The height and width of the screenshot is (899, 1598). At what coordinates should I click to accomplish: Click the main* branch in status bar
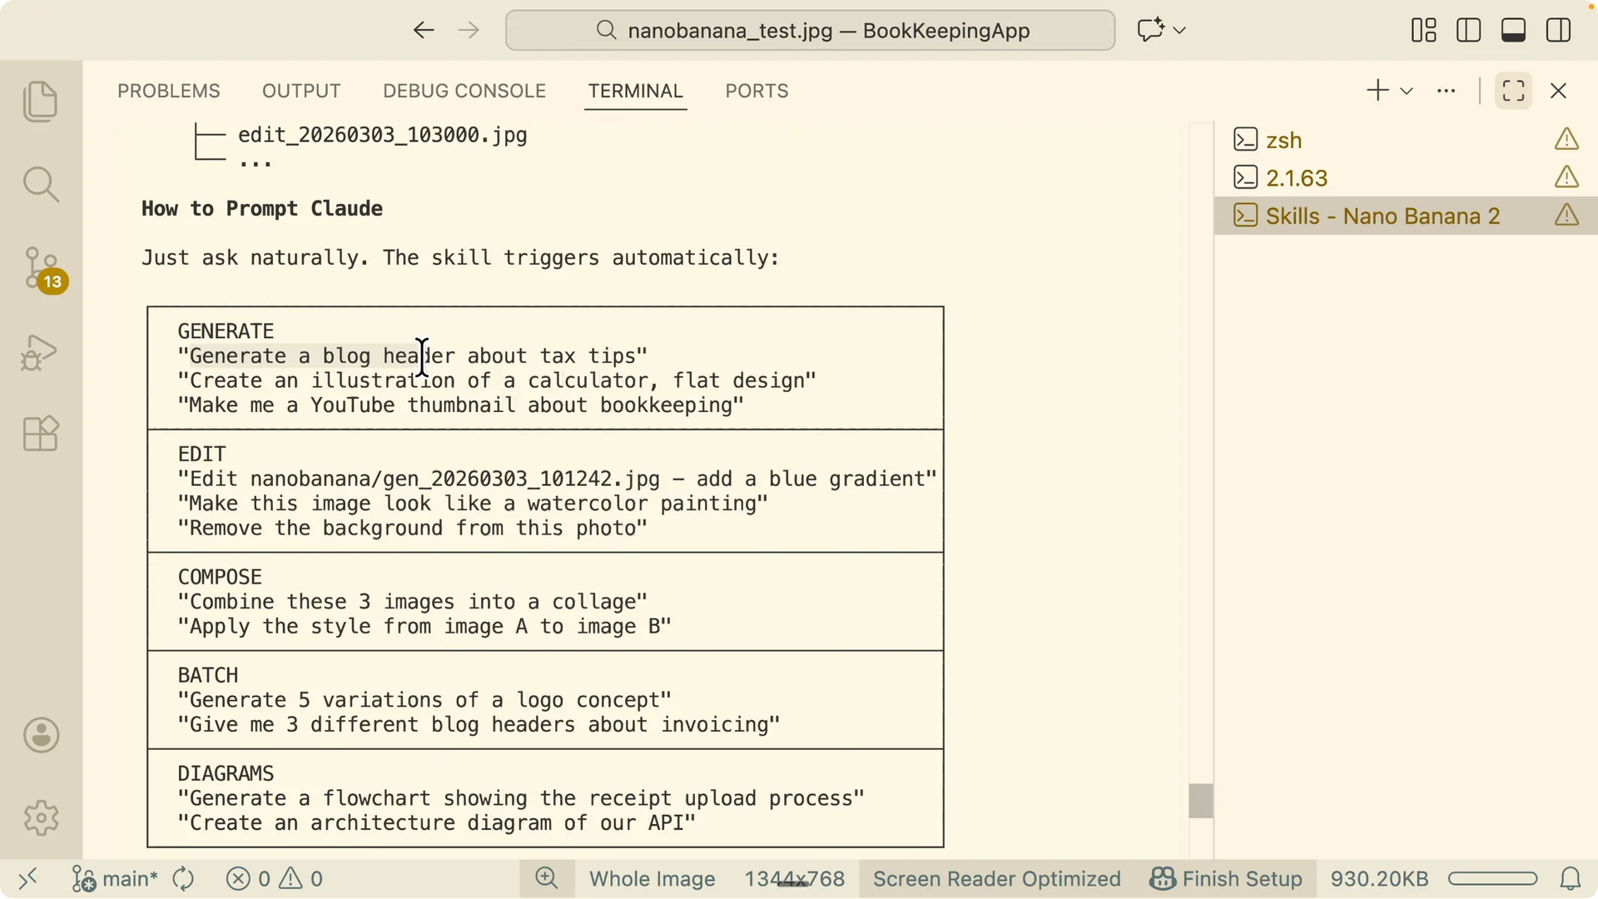coord(115,878)
